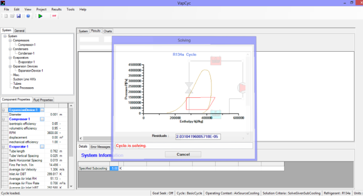Collapse the ExpansionDevice-1 property group
363x196 pixels.
click(x=4, y=110)
